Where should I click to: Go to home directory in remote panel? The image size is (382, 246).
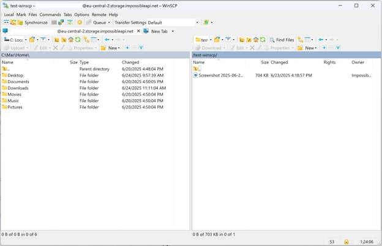tap(255, 40)
